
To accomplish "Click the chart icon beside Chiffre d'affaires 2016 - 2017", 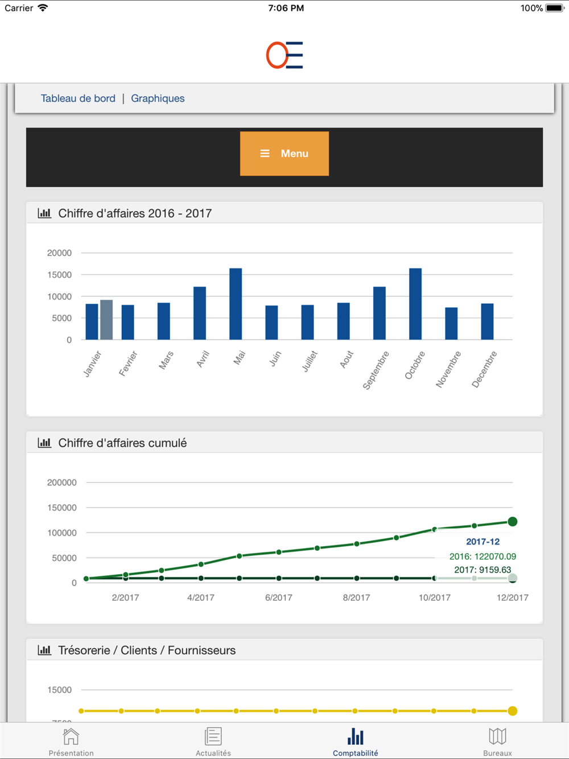I will (x=44, y=213).
